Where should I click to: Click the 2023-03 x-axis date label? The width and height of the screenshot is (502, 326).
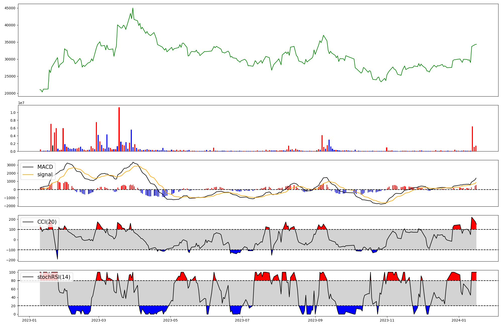coord(99,320)
